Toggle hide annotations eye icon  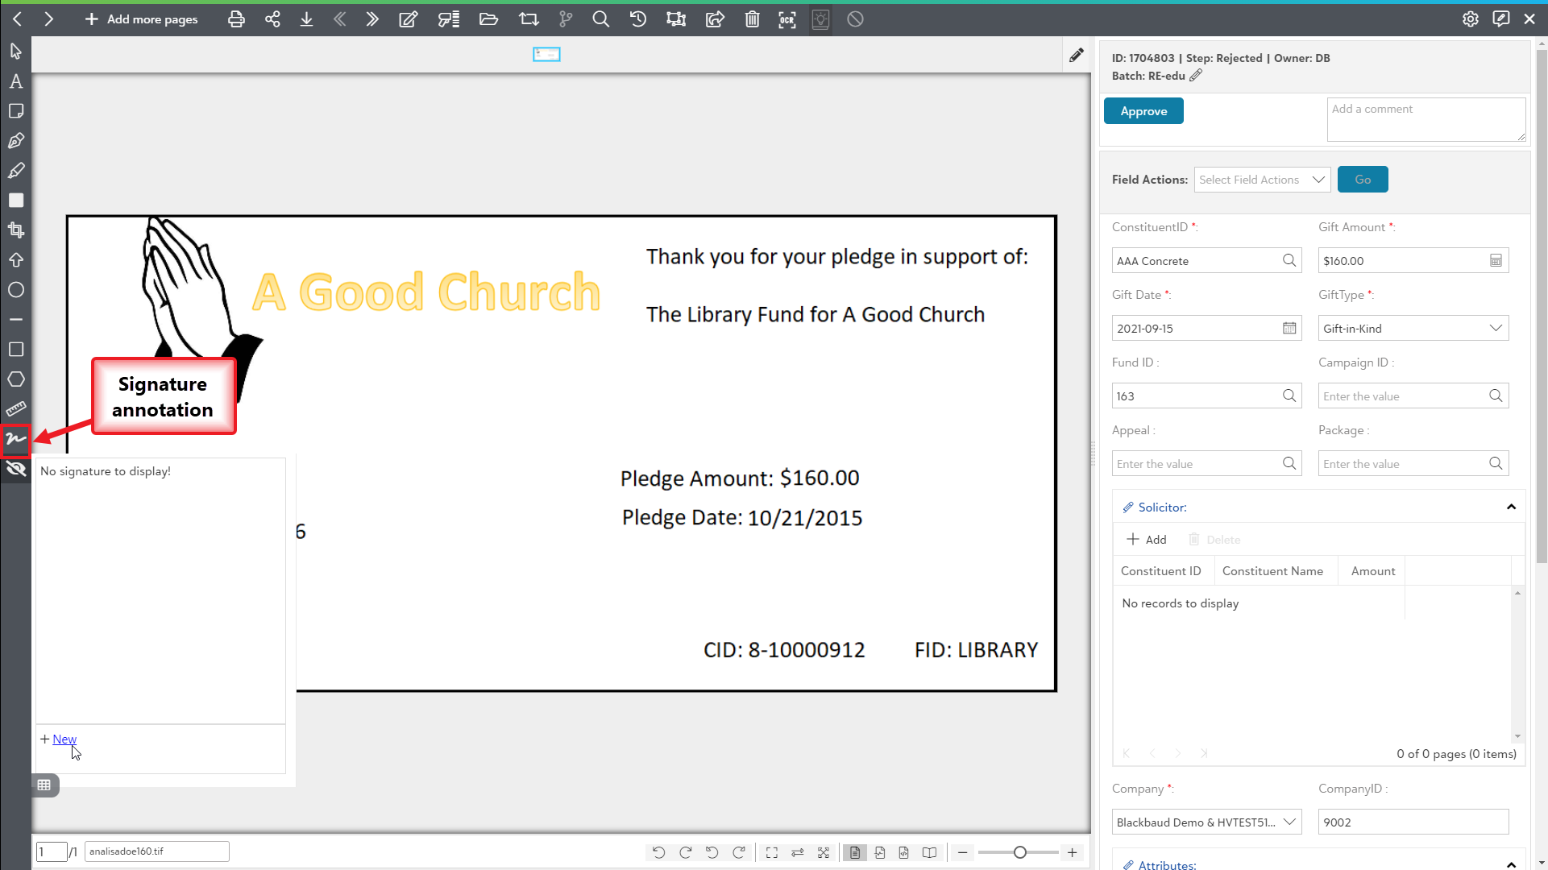click(x=16, y=469)
